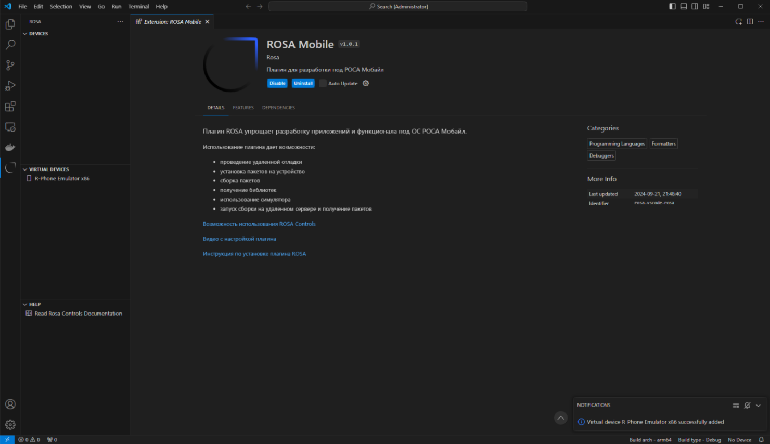Toggle the primary side bar layout
This screenshot has height=444, width=770.
click(672, 6)
